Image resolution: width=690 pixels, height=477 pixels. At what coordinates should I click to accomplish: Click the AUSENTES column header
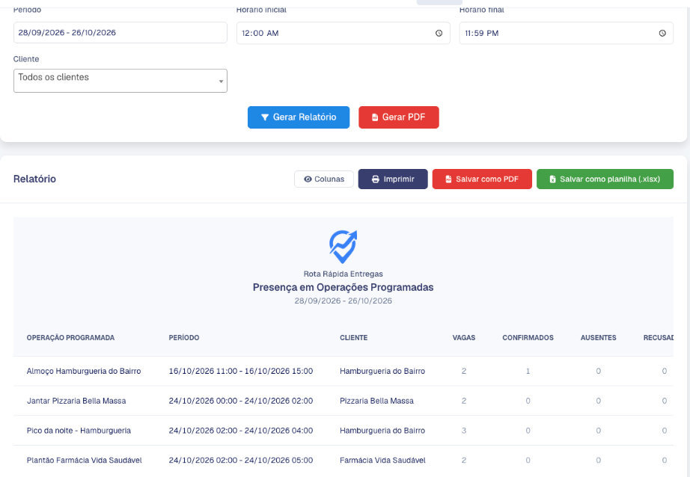point(599,338)
